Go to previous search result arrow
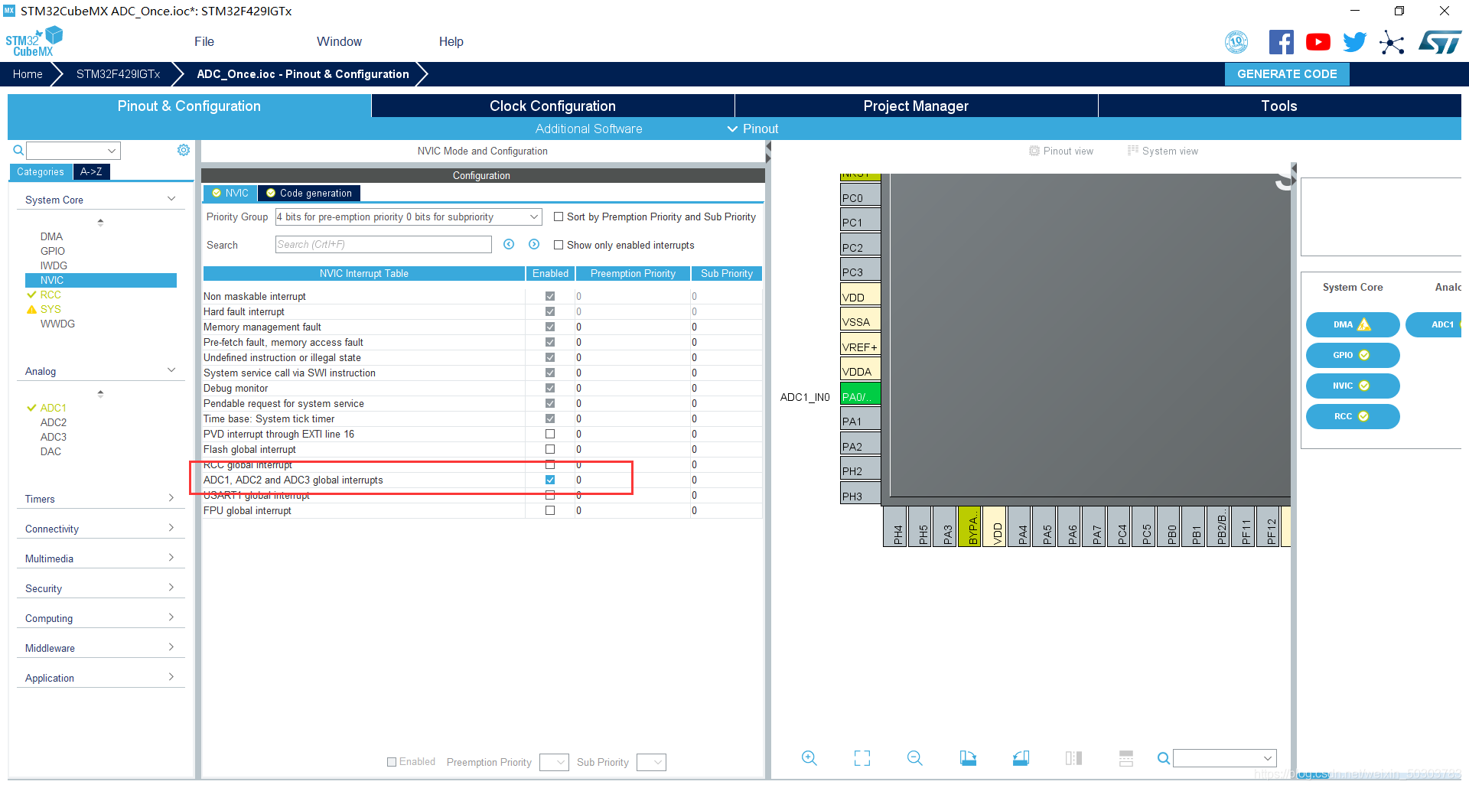 [x=509, y=244]
